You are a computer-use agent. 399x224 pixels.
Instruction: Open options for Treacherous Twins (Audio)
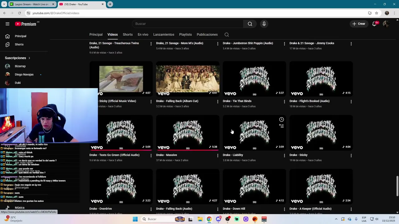[151, 44]
